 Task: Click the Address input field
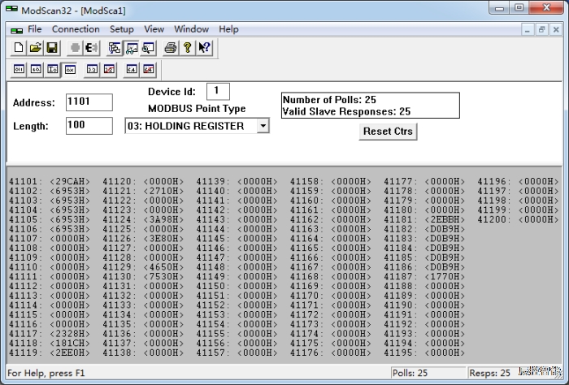[88, 102]
